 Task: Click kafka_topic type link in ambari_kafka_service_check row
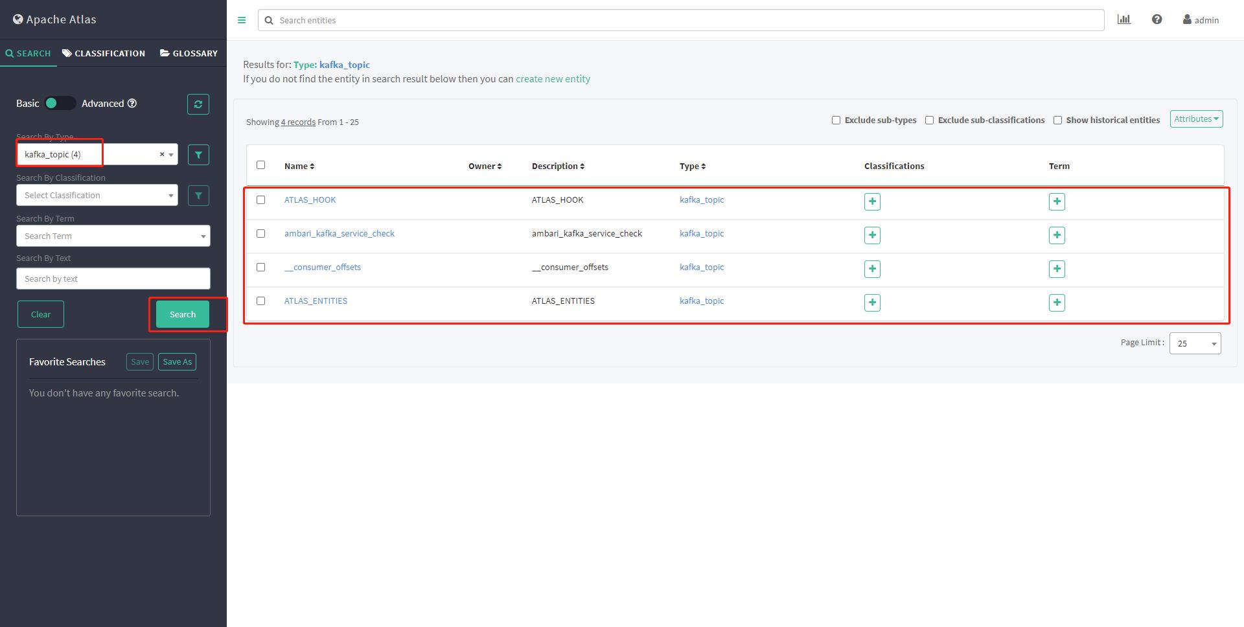pos(702,234)
